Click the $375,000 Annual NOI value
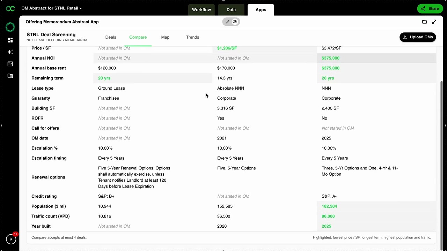 [330, 58]
